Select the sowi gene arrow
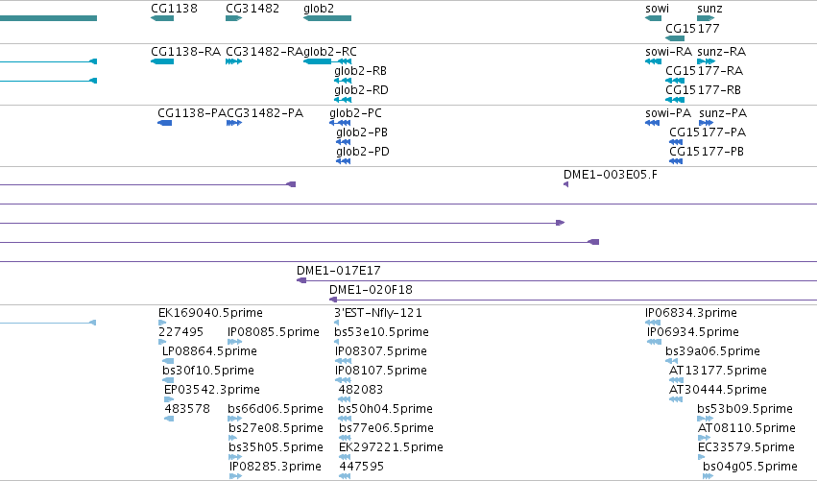 (654, 18)
